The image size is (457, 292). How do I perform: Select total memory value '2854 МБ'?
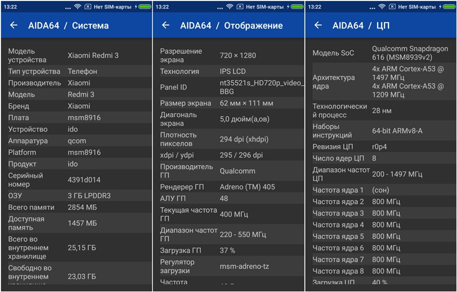(x=82, y=208)
